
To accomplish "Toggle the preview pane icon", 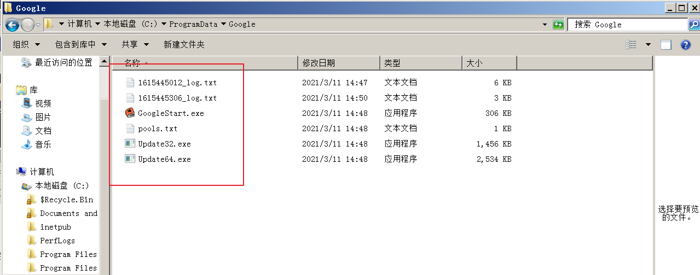I will click(666, 45).
